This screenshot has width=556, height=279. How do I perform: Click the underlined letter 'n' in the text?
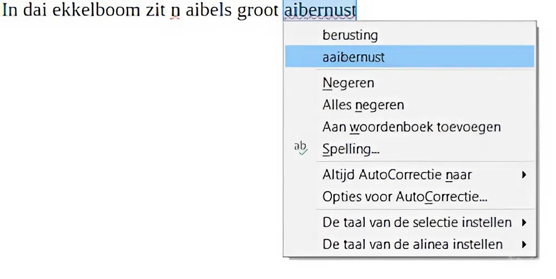(175, 12)
